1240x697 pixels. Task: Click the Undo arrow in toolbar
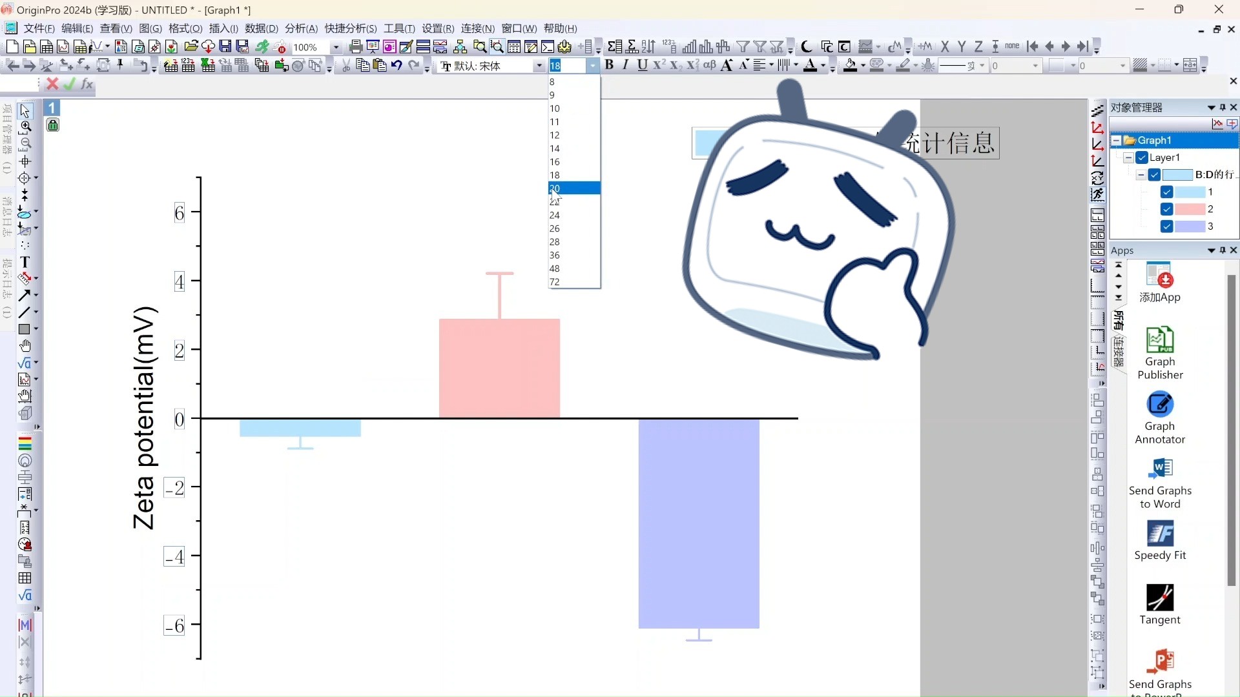(x=397, y=65)
